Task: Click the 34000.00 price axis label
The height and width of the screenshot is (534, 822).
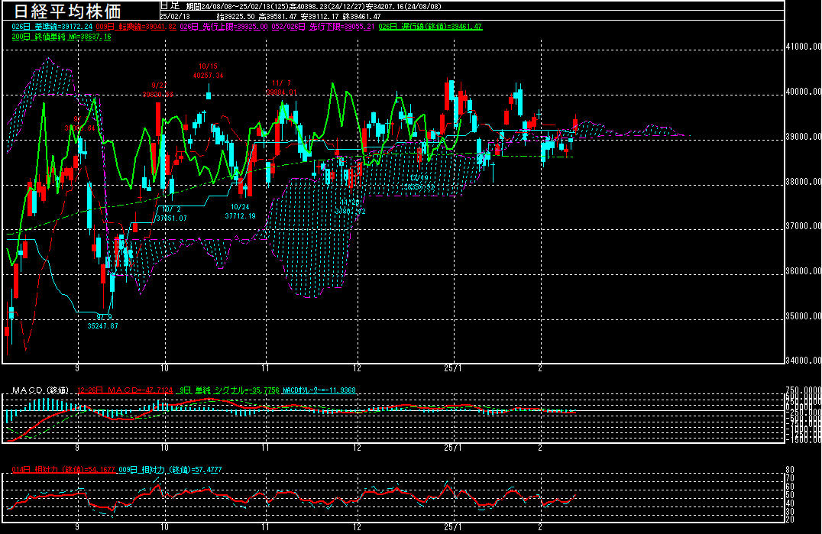Action: [x=804, y=361]
